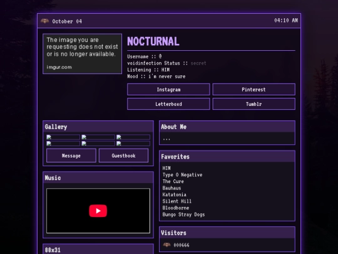Open the Instagram link button
The height and width of the screenshot is (254, 338).
point(168,90)
